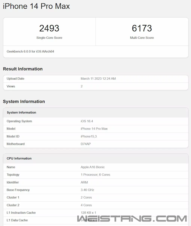The height and width of the screenshot is (226, 191).
Task: Select the 2 Cores value
Action: (x=86, y=198)
